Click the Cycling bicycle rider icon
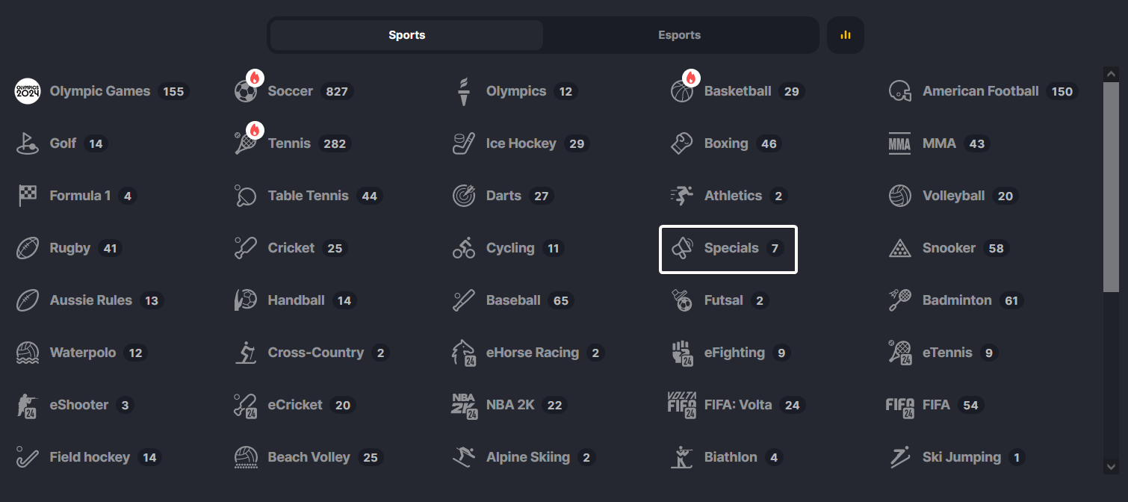Viewport: 1128px width, 502px height. click(x=464, y=248)
